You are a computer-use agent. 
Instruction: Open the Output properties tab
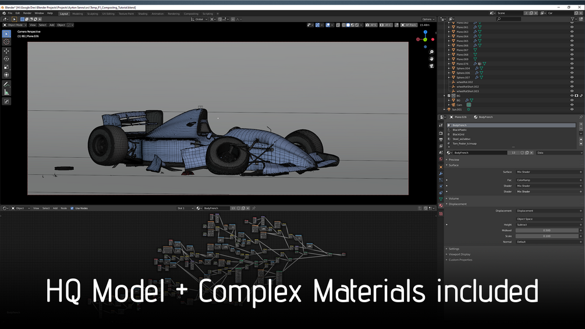click(x=441, y=140)
